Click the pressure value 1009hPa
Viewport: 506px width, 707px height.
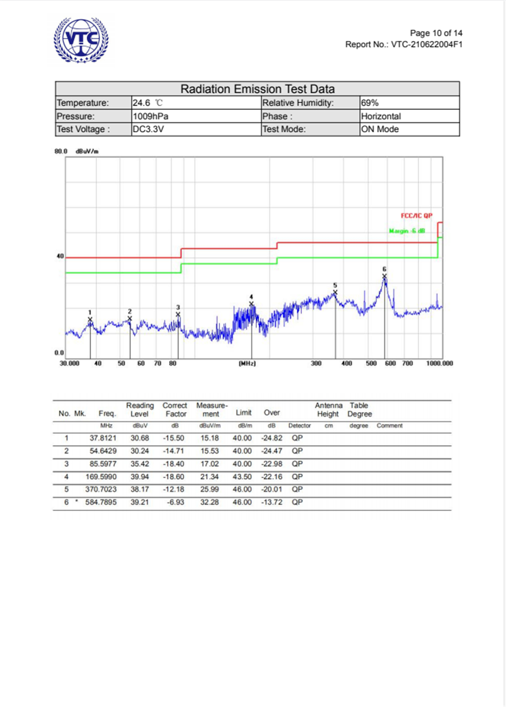(150, 116)
